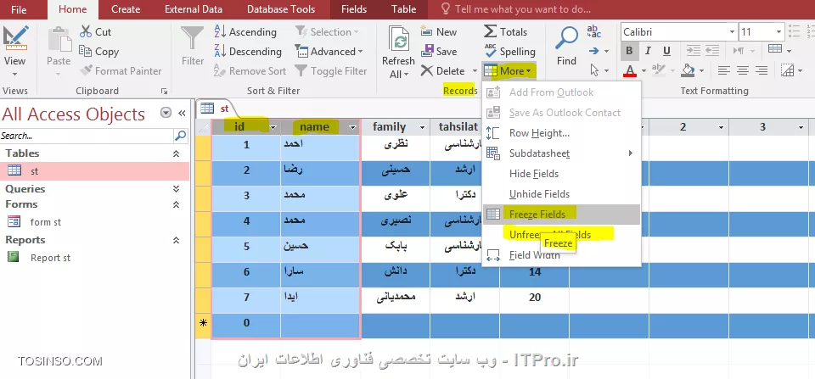Click the Go To arrow icon
The width and height of the screenshot is (815, 379).
[594, 51]
